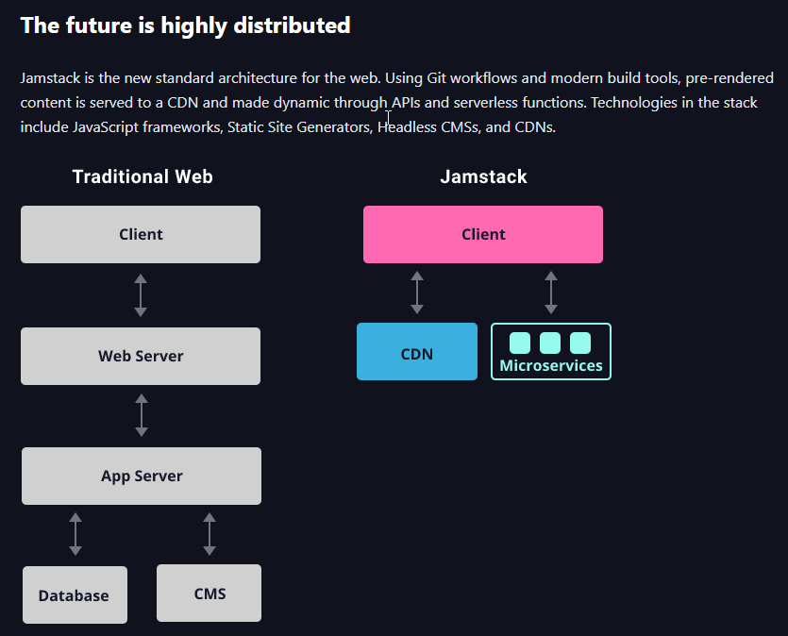Click arrow between pink Client and Microservices

[x=551, y=293]
